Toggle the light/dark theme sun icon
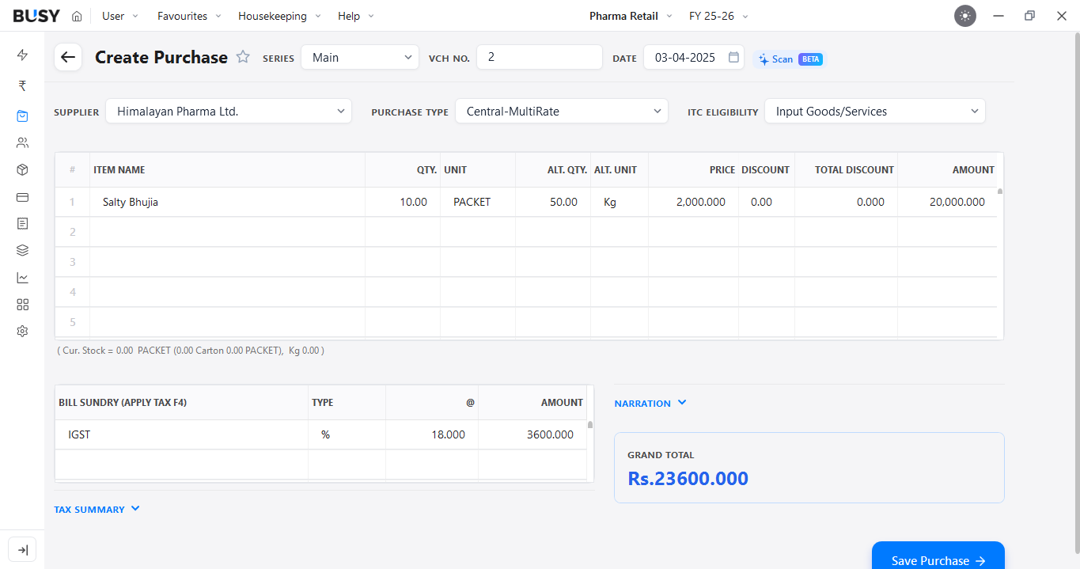Viewport: 1080px width, 569px height. click(x=965, y=16)
